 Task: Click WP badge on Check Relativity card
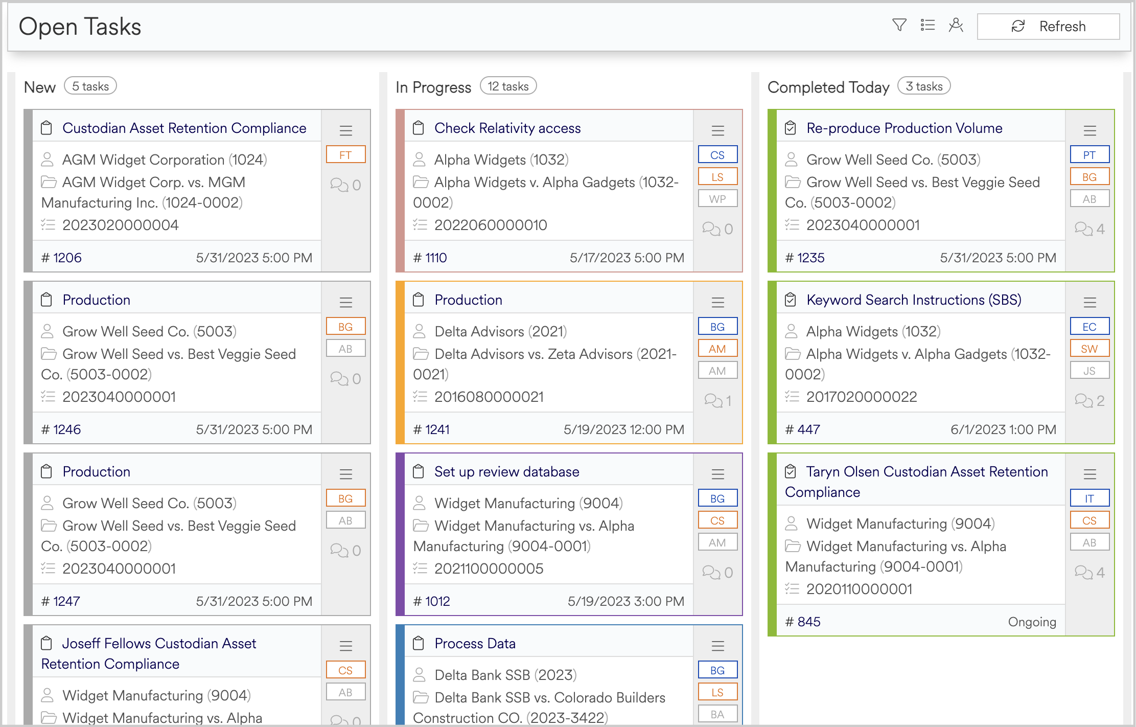point(718,198)
